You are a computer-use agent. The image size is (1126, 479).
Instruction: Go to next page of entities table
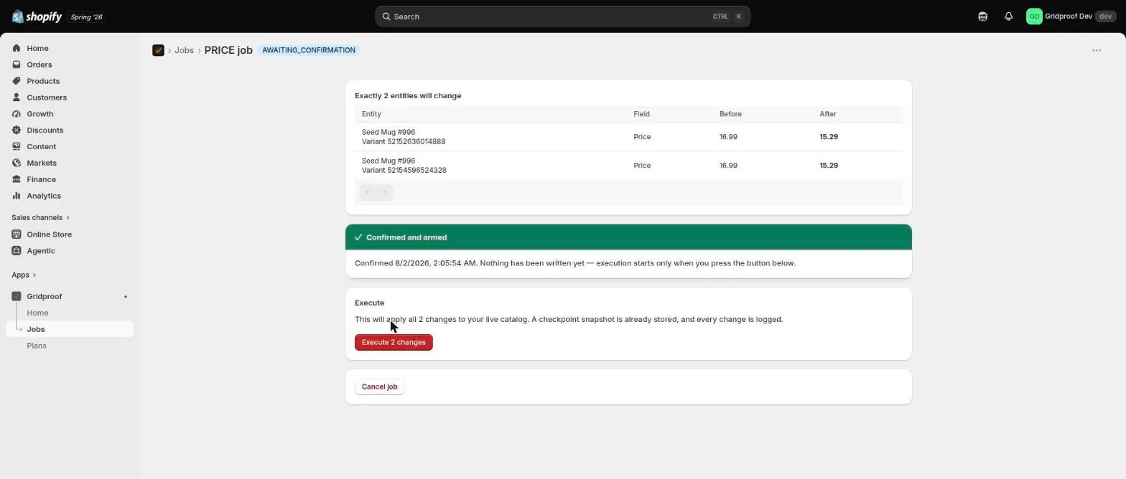(x=384, y=192)
